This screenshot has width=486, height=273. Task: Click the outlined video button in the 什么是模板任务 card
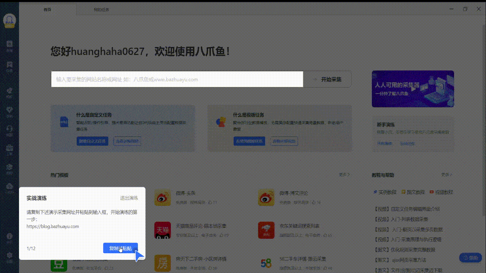(284, 141)
